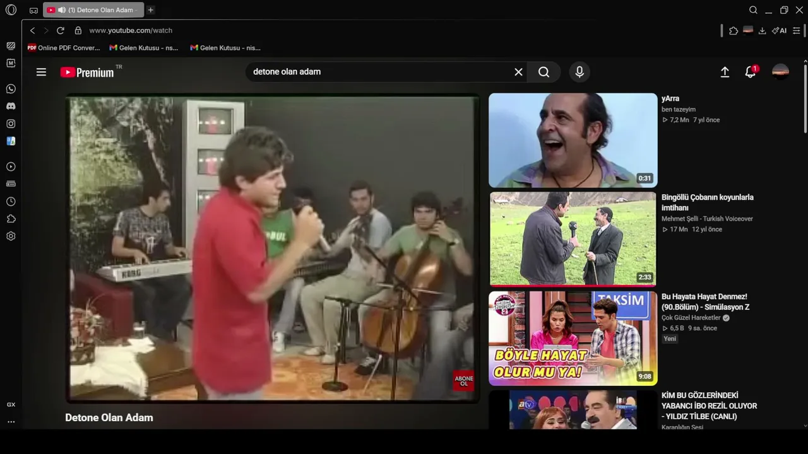Expand the YouTube hamburger guide menu
This screenshot has width=808, height=454.
pos(41,72)
